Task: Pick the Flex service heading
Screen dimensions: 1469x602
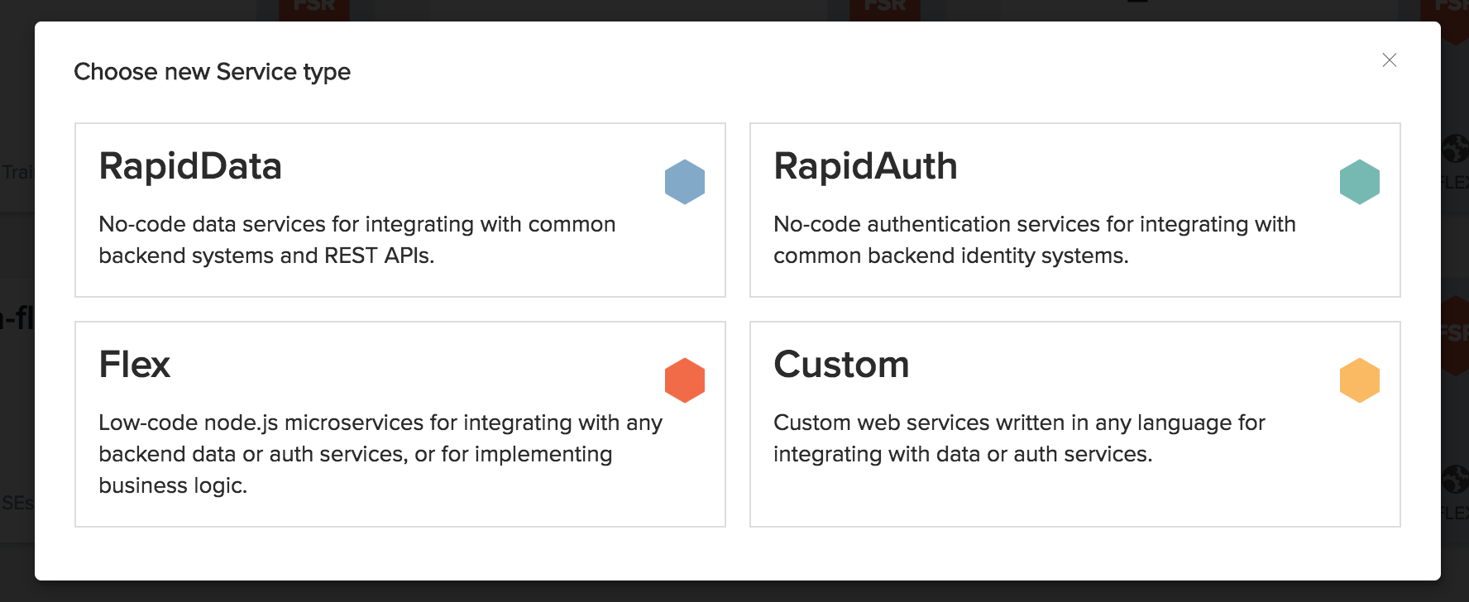Action: click(134, 365)
